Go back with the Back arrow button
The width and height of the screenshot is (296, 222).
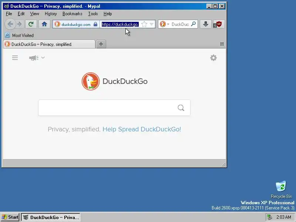[x=10, y=24]
